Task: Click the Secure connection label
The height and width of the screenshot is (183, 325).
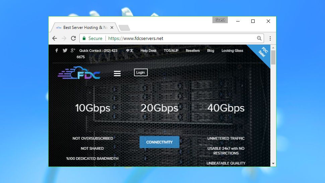Action: tap(95, 38)
